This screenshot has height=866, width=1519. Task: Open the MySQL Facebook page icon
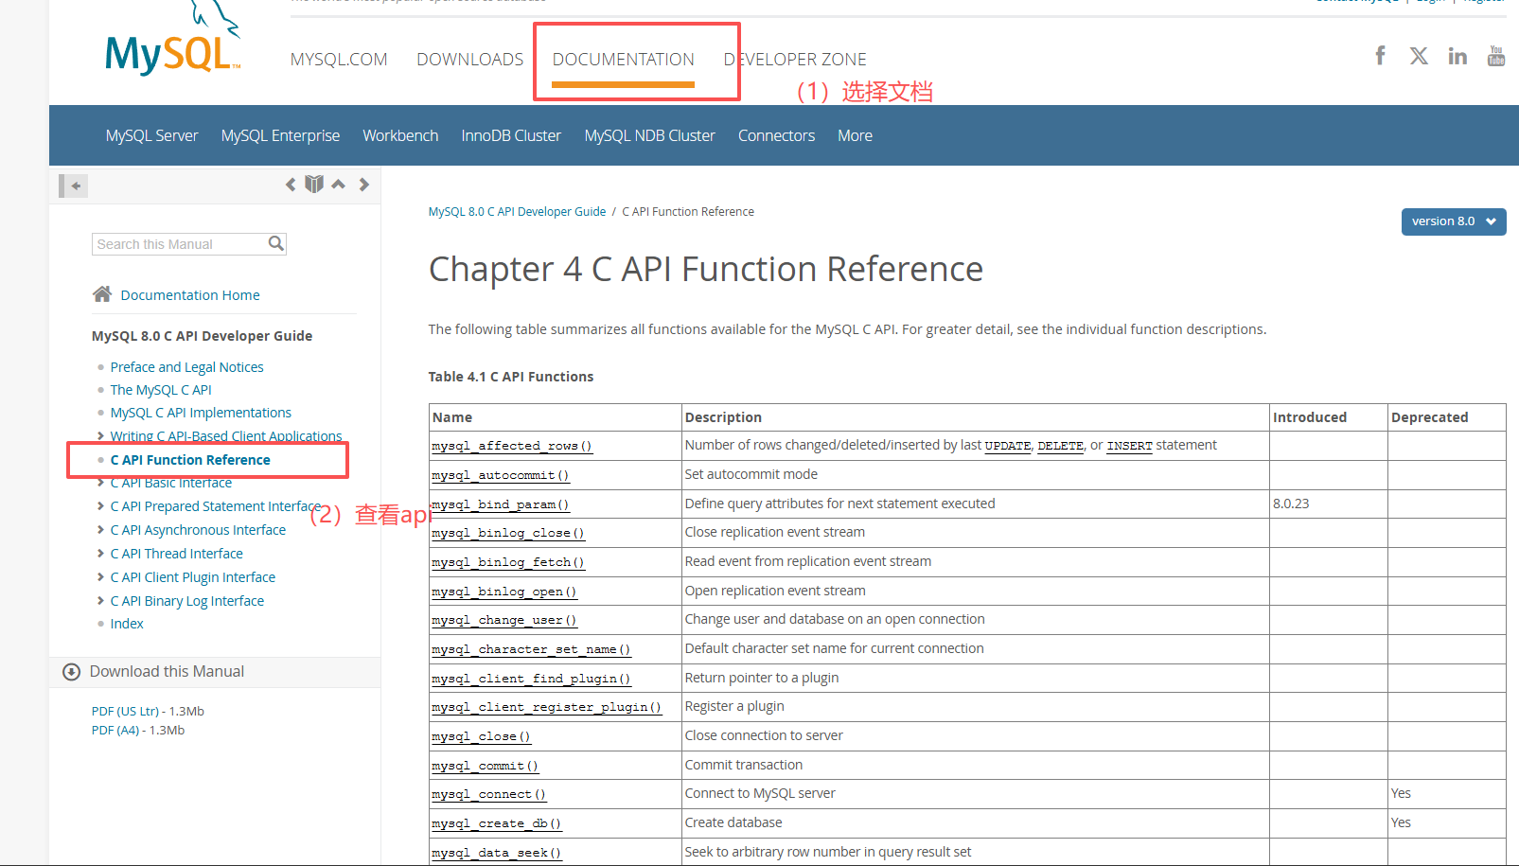pyautogui.click(x=1380, y=56)
